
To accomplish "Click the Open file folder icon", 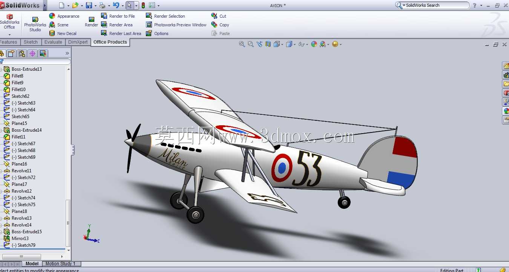I will [x=75, y=5].
